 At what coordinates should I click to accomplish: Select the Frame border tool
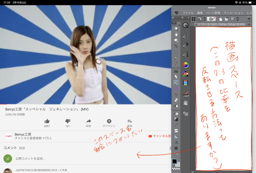[x=176, y=131]
